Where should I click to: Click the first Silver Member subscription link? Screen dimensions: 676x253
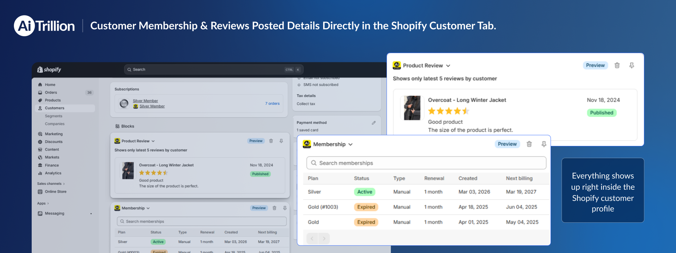click(x=145, y=101)
